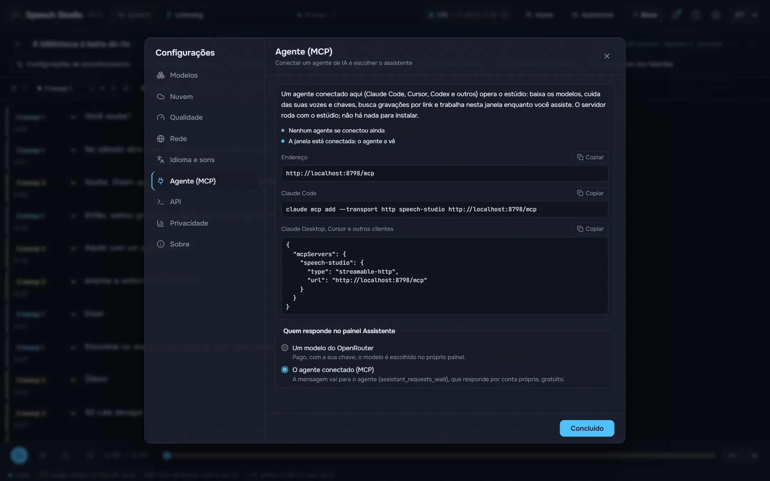Close the Configurações dialog with the X
Screen dimensions: 770x481
click(607, 56)
